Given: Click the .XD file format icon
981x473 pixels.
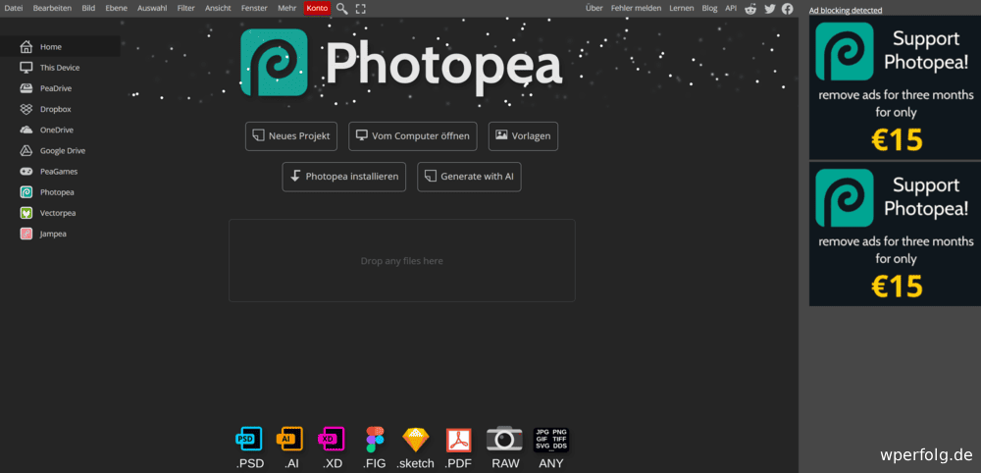Looking at the screenshot, I should coord(332,440).
